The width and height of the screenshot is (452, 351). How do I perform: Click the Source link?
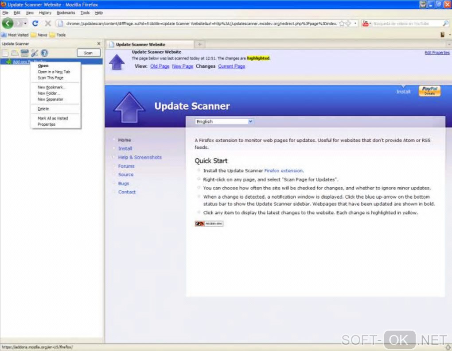coord(126,174)
